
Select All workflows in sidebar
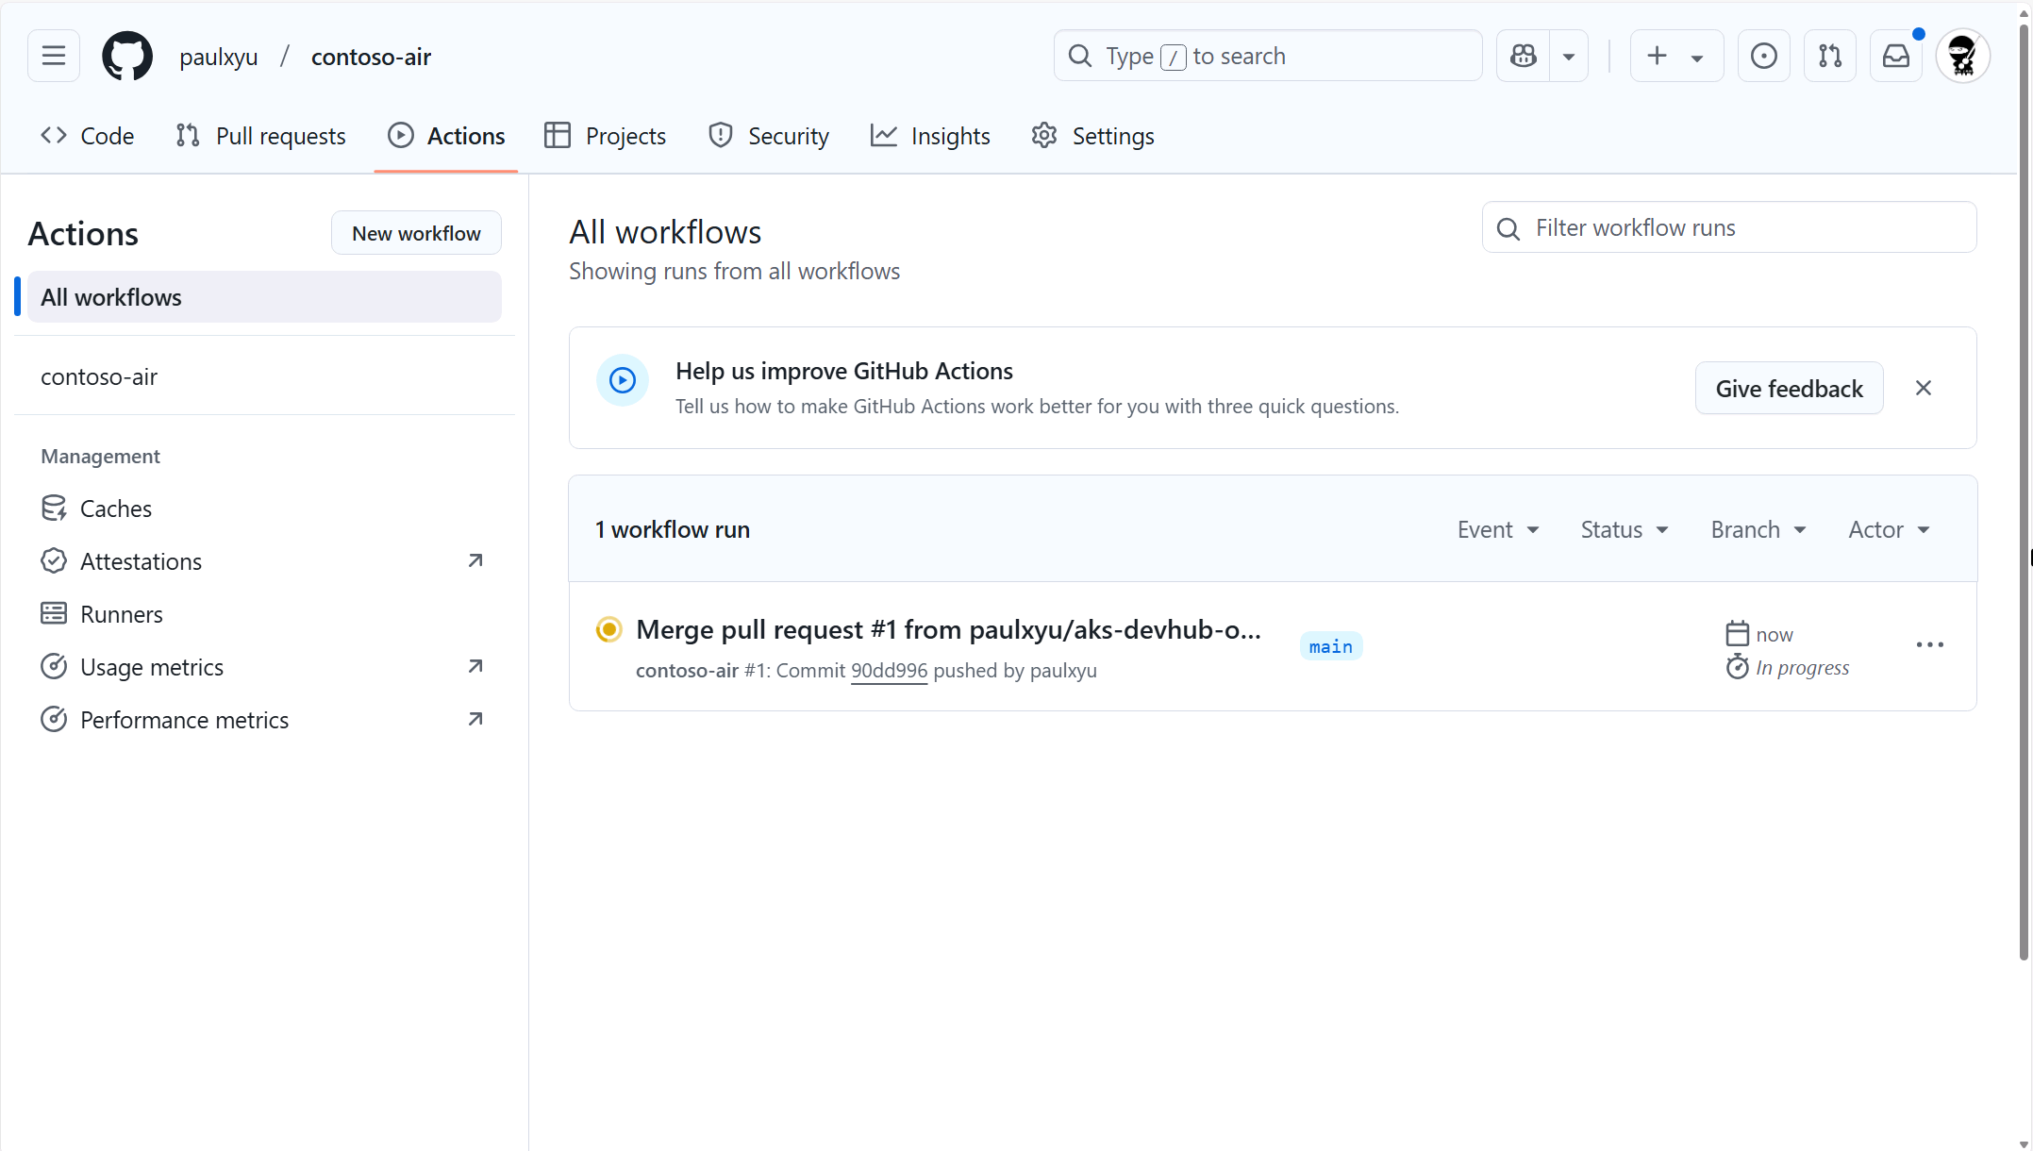tap(264, 297)
